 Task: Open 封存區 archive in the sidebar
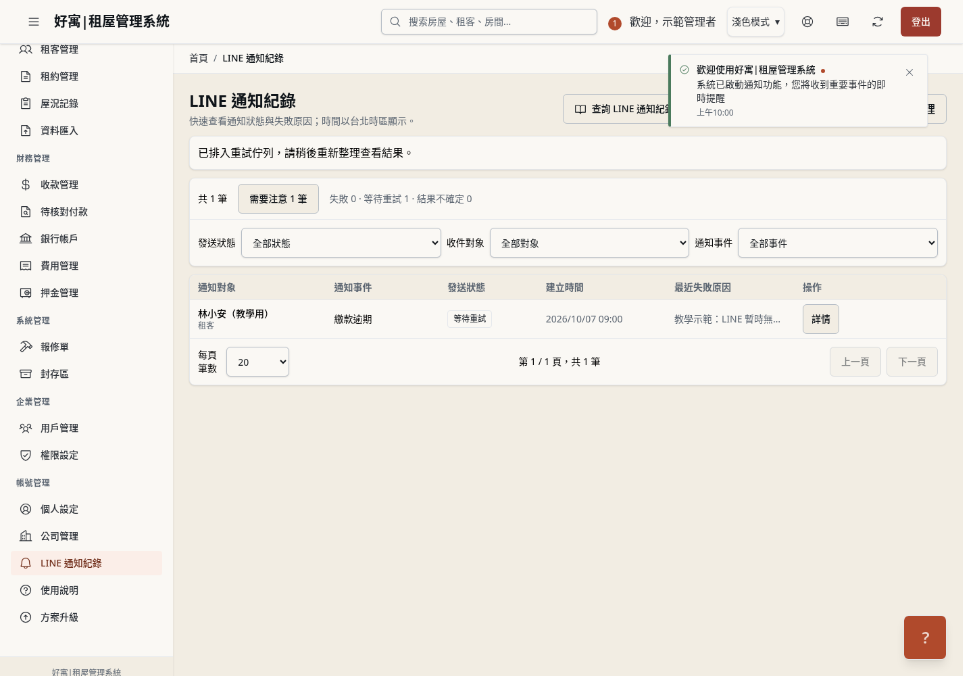[86, 374]
